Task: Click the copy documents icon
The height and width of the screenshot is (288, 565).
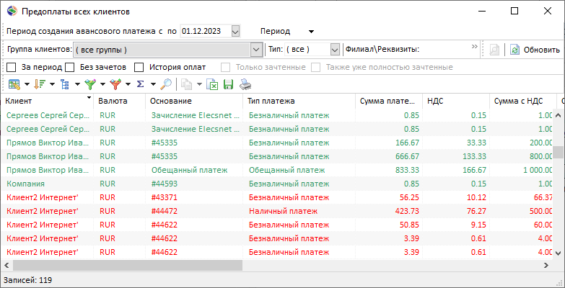Action: click(x=186, y=84)
